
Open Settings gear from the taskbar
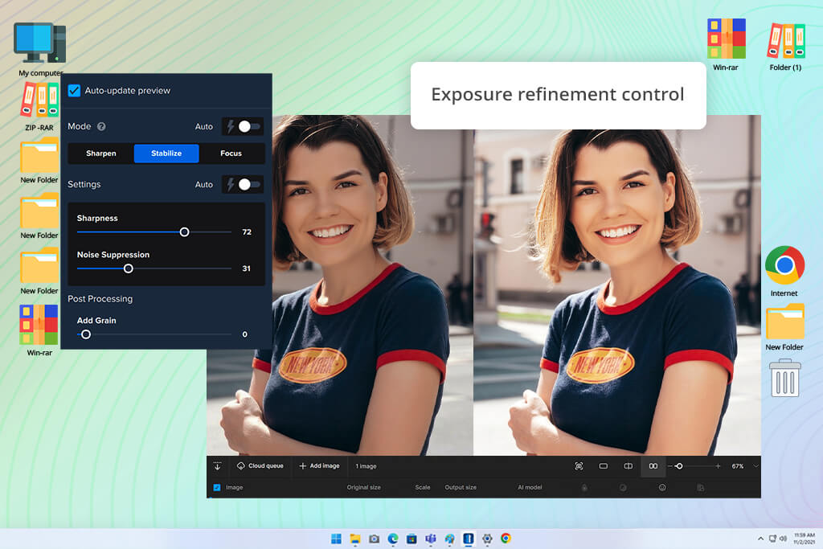[487, 539]
